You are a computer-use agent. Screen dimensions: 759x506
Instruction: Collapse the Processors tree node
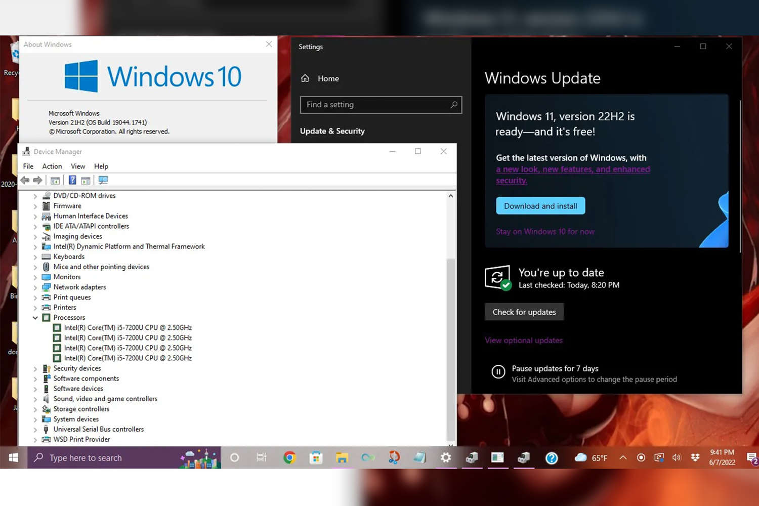click(35, 318)
